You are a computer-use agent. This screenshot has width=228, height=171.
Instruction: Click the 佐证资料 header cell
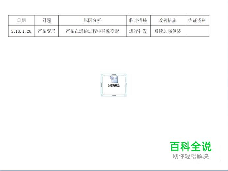[x=197, y=20]
